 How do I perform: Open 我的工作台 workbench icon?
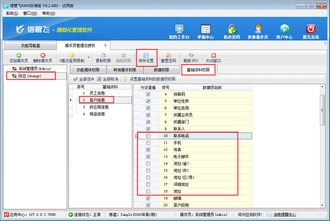[x=179, y=29]
